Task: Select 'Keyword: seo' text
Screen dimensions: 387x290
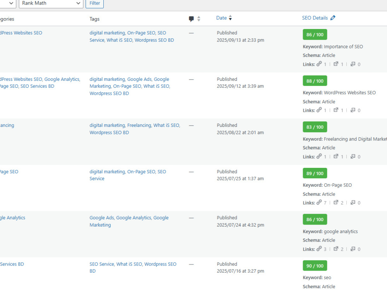Action: [x=317, y=278]
